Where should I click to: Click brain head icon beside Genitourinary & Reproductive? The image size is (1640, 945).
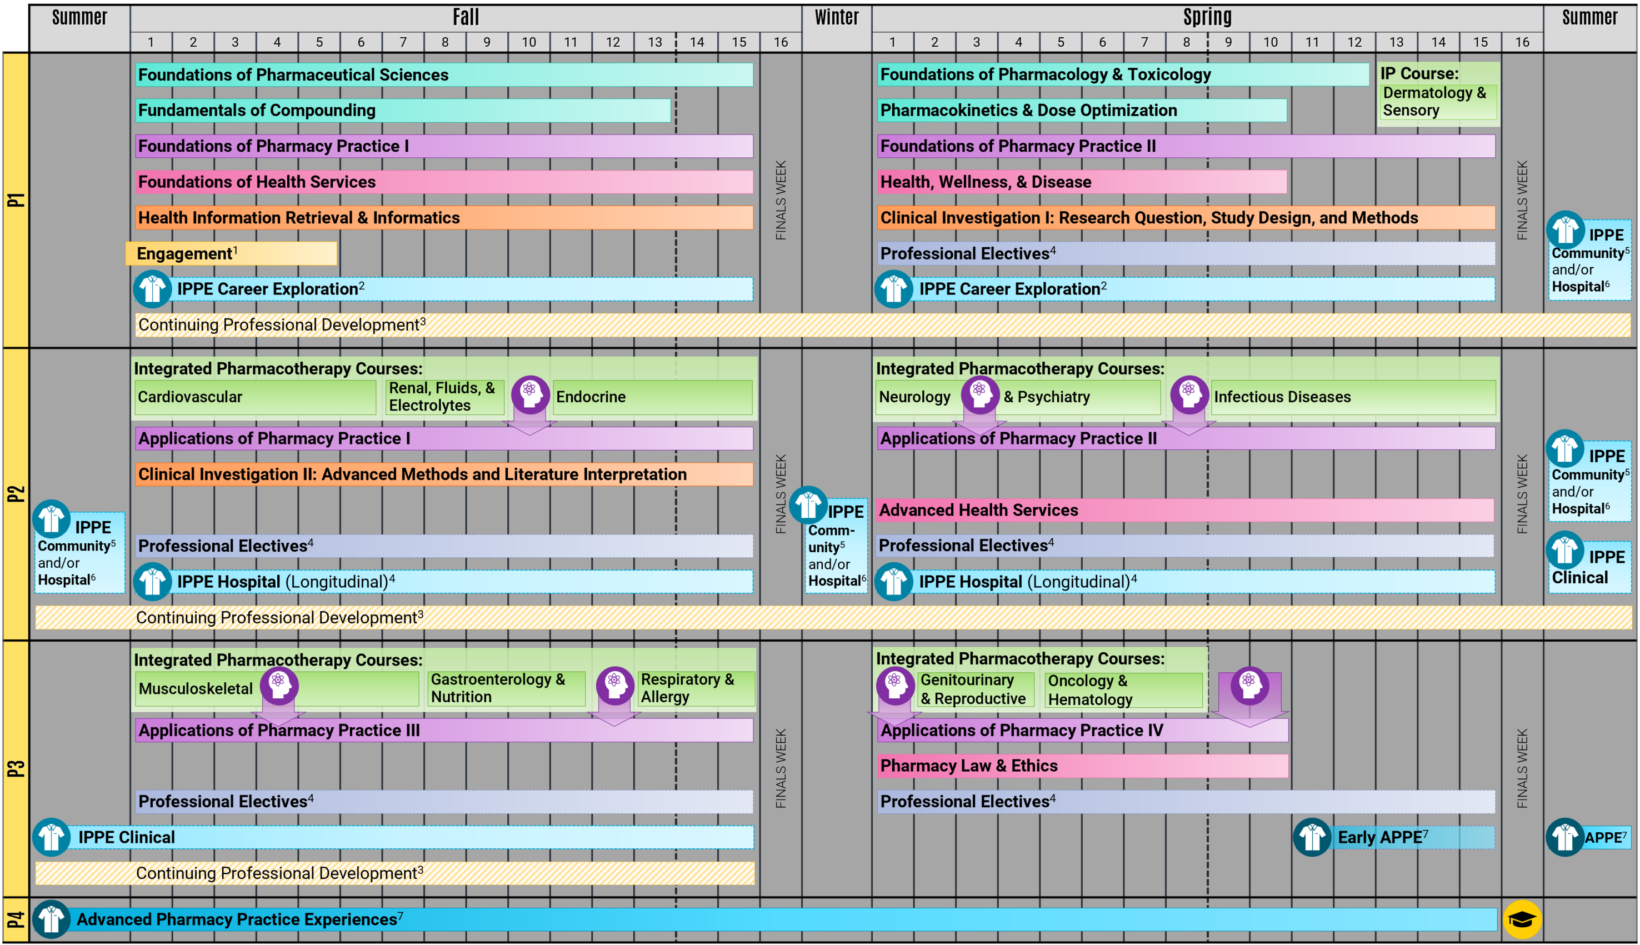[895, 686]
